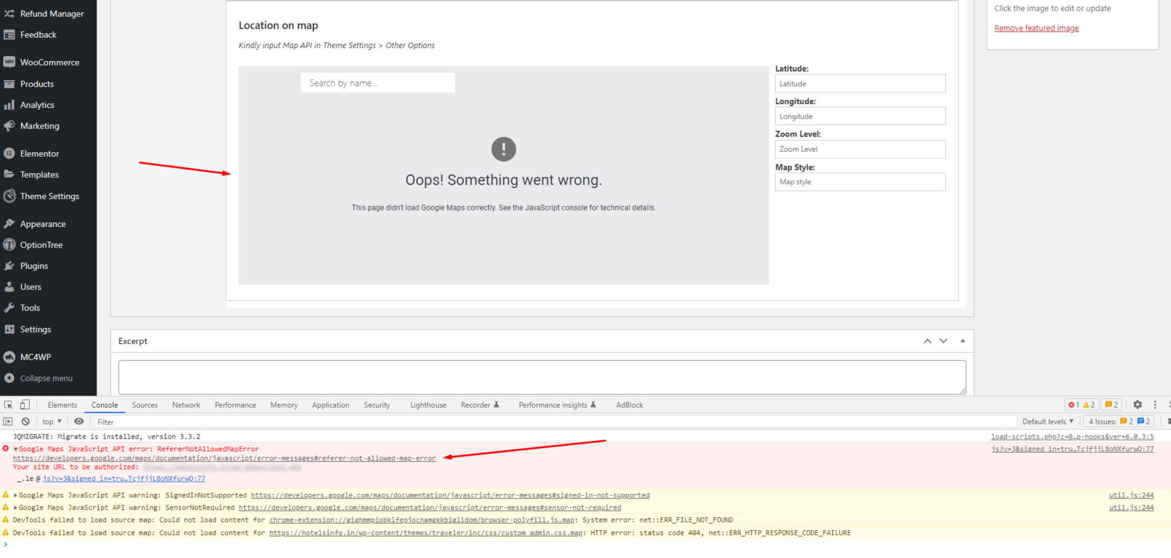Click the live expression eye icon

79,421
